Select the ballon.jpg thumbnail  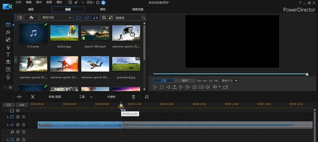point(64,33)
